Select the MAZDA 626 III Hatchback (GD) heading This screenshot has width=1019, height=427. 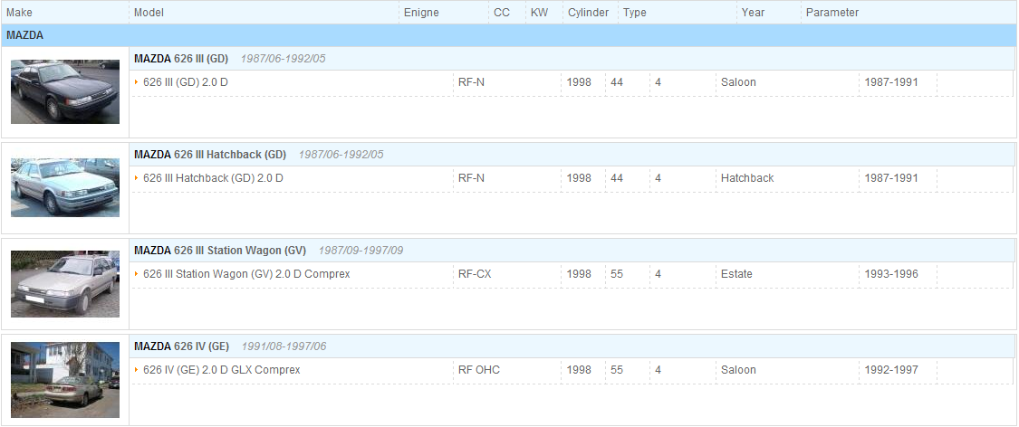click(x=210, y=155)
